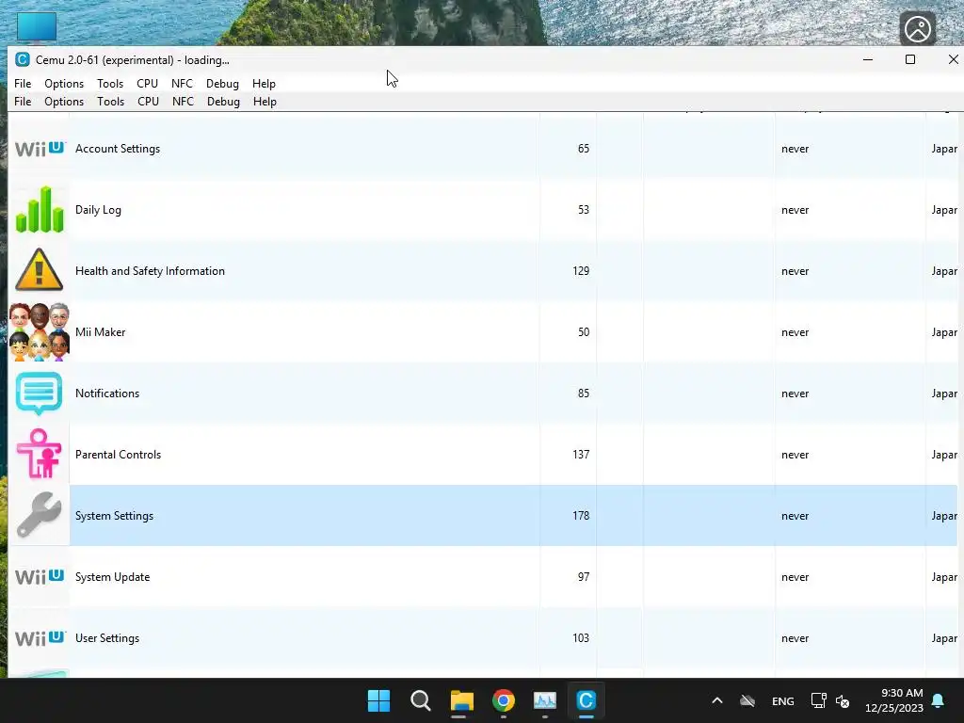Click the round overlay icon at top right of the desktop
The height and width of the screenshot is (723, 964).
pos(917,28)
